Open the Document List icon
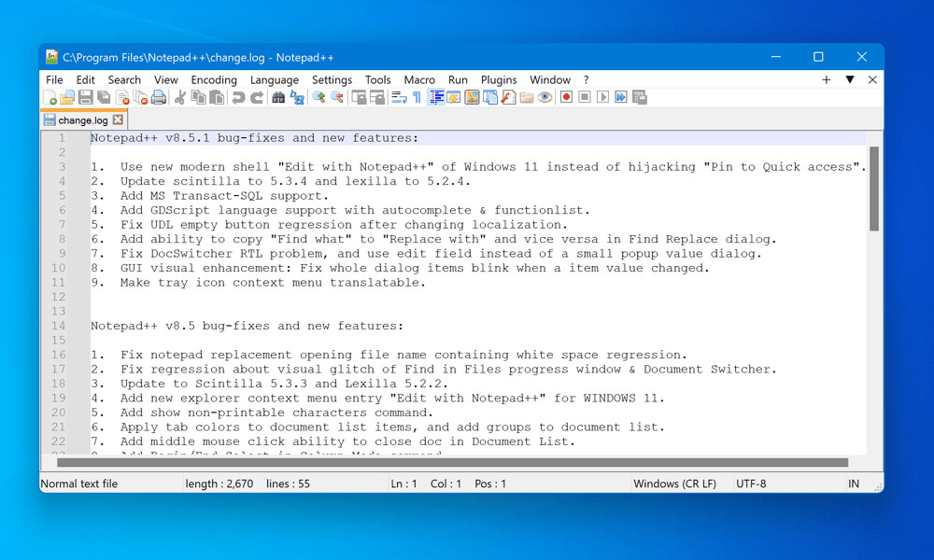The image size is (934, 560). coord(490,98)
